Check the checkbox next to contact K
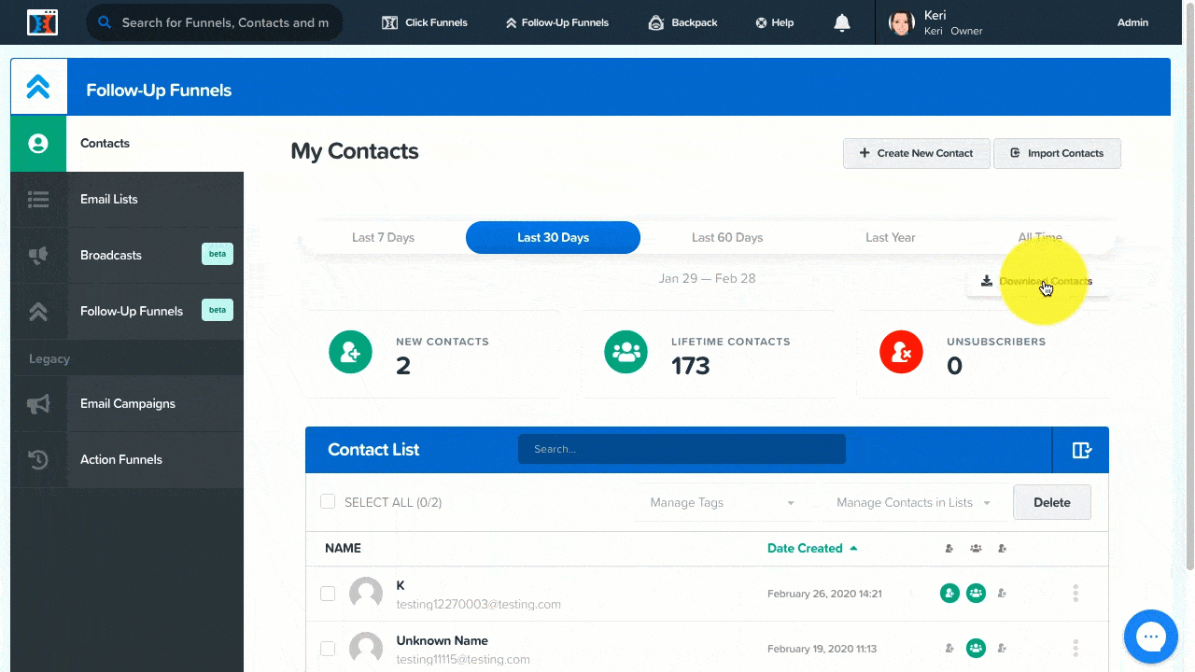 328,593
